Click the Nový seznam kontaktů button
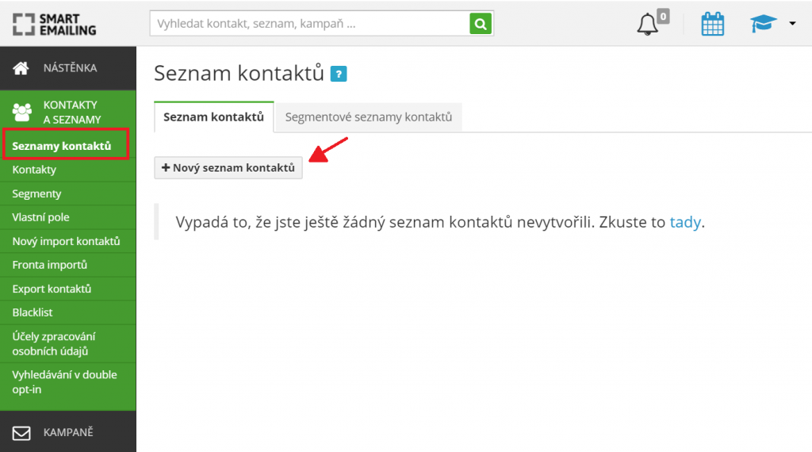812x452 pixels. point(228,167)
